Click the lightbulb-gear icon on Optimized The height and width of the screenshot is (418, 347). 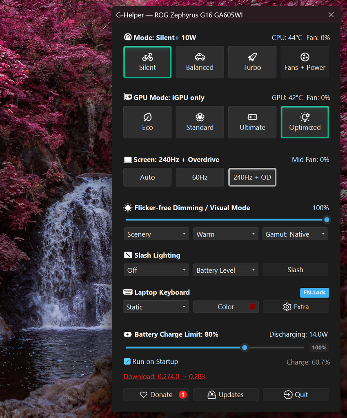(305, 117)
